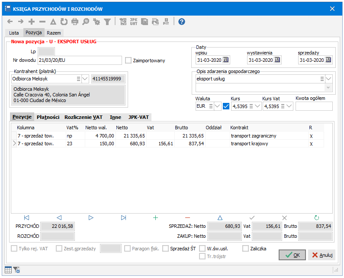Confirm with the OK button
Viewport: 344px width, 278px height.
pos(292,255)
